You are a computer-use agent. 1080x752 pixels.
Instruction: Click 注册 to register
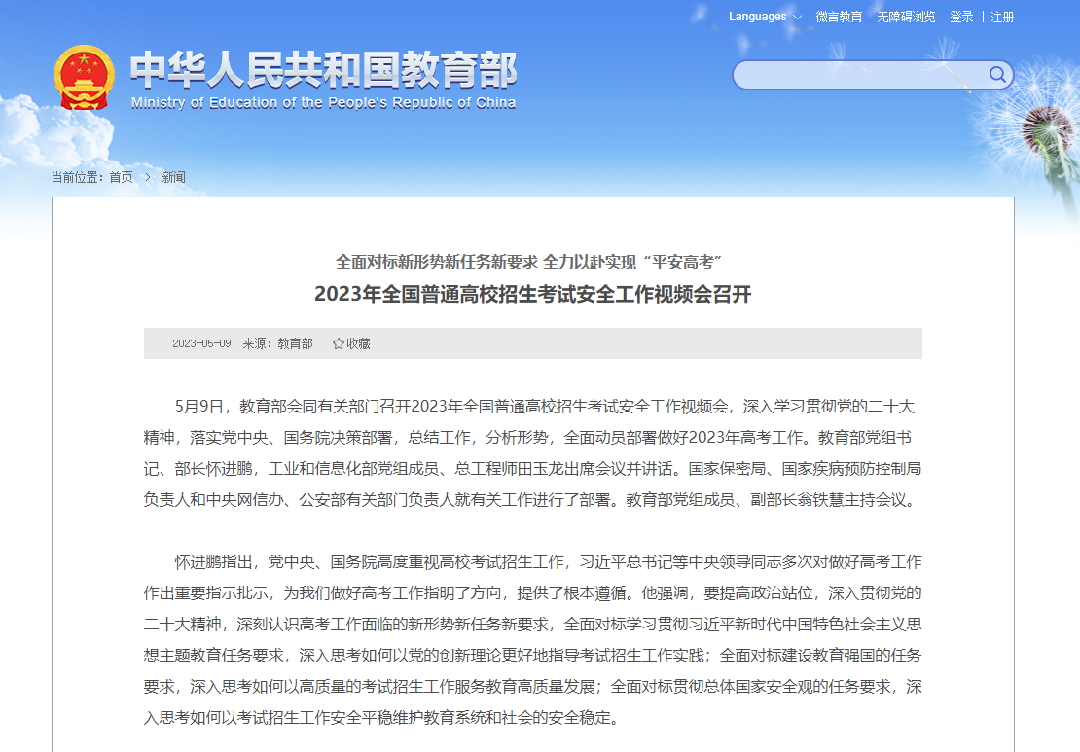(x=1002, y=17)
